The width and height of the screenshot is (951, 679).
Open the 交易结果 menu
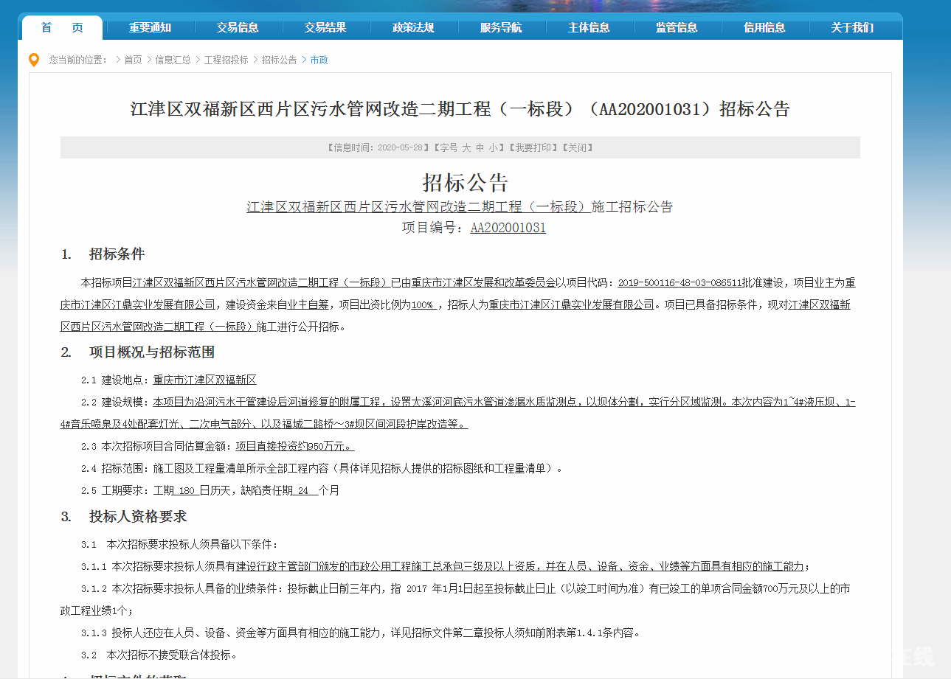pos(325,27)
